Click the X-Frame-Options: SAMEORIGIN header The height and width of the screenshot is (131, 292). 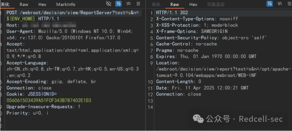192,31
